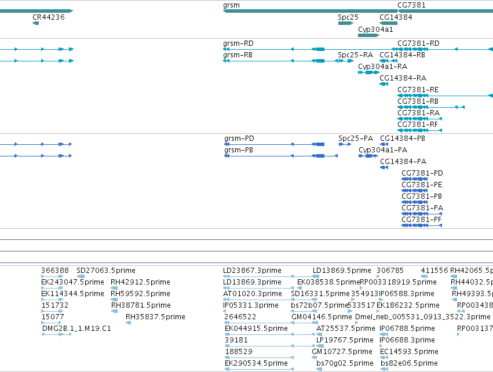
Task: Click protein CG14384-PB
Action: [403, 138]
